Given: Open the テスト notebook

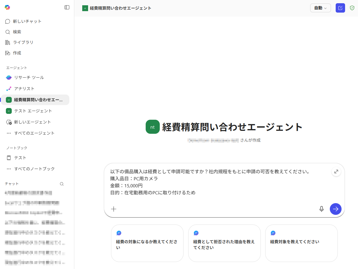Looking at the screenshot, I should (20, 158).
